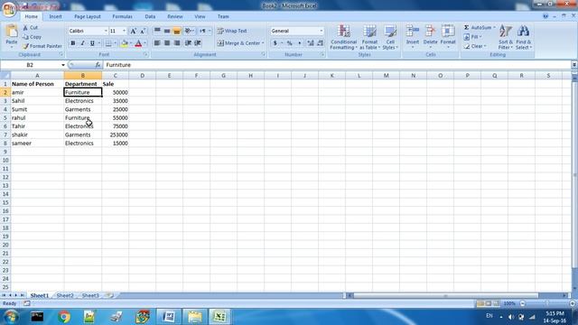The image size is (578, 325).
Task: Click the Increase Indent icon
Action: 198,43
